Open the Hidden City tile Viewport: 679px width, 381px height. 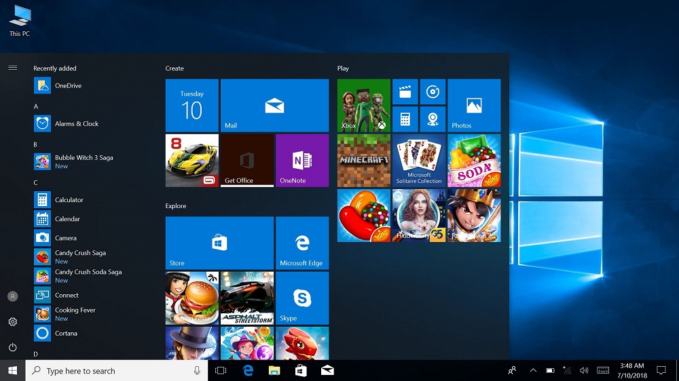click(x=419, y=216)
